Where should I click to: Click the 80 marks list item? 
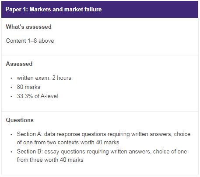point(28,87)
